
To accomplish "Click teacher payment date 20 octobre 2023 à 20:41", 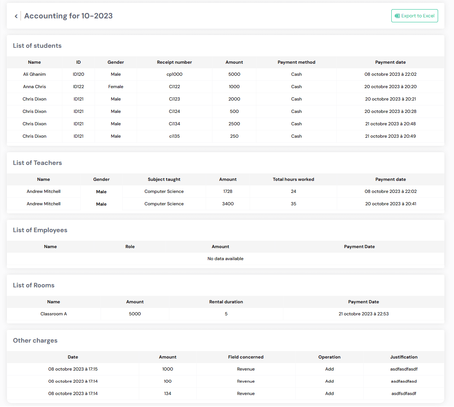I will [x=391, y=204].
